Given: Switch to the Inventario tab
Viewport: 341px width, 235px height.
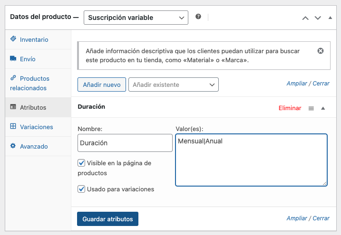Looking at the screenshot, I should [x=38, y=39].
